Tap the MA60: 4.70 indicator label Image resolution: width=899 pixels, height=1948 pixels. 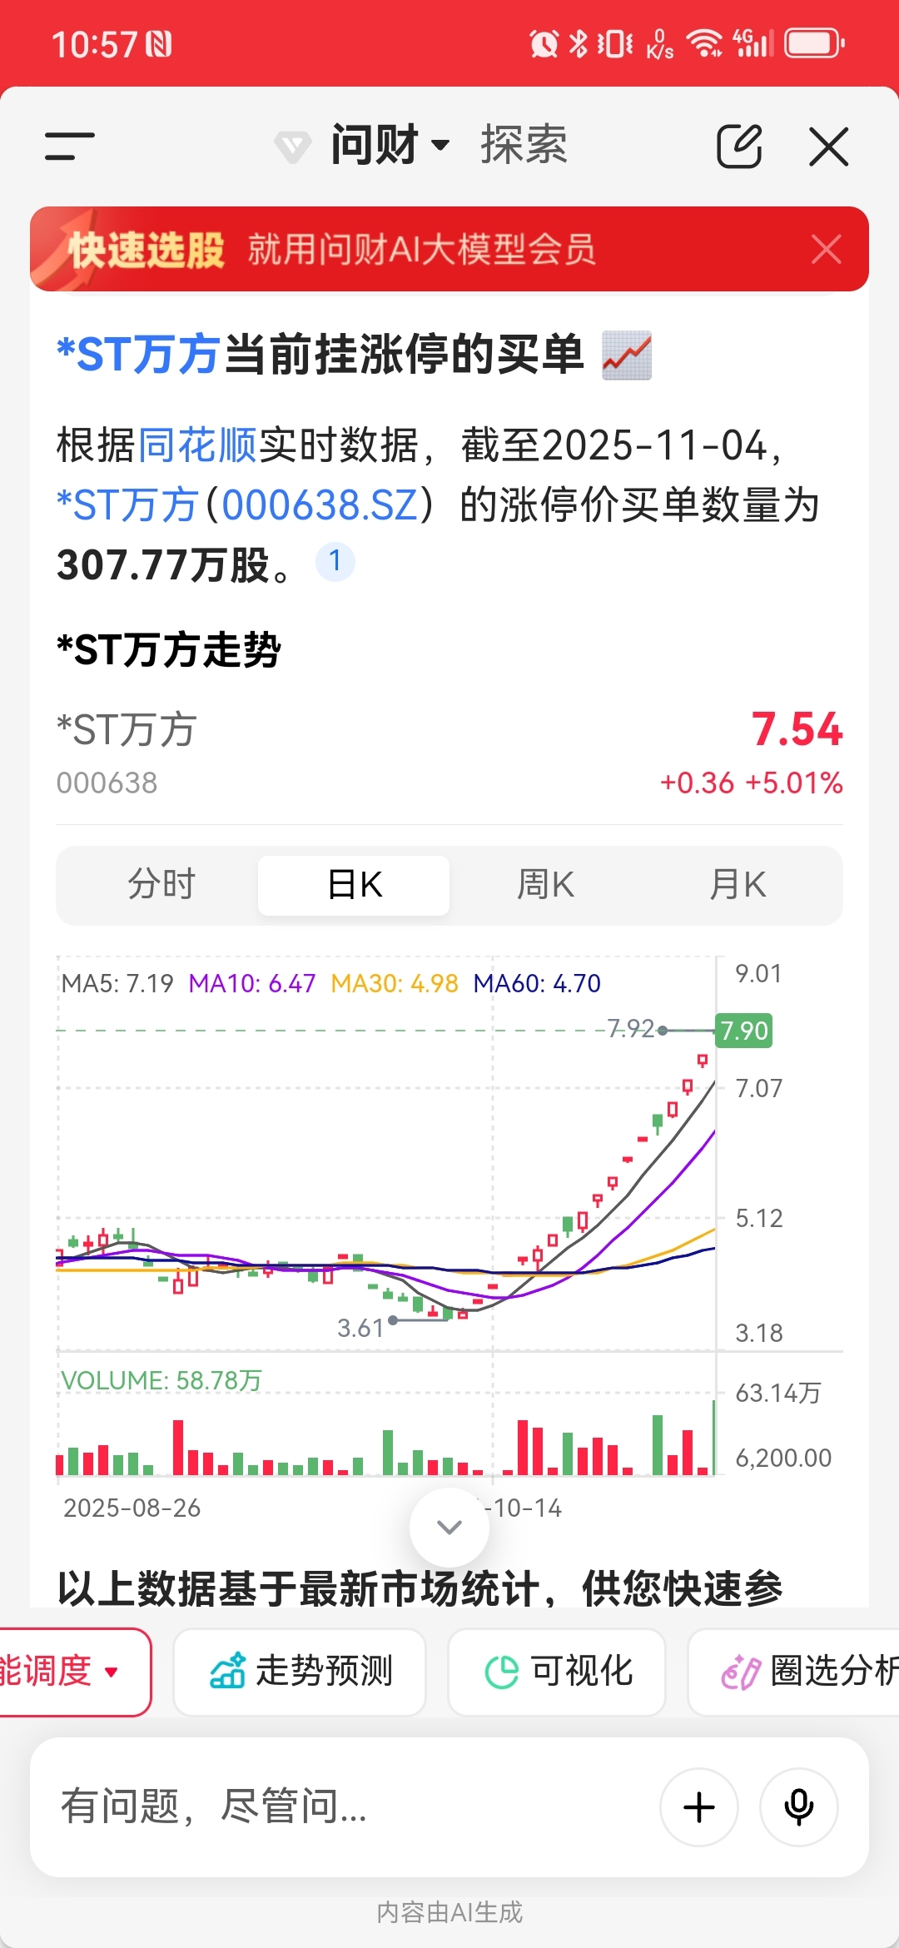(x=537, y=983)
